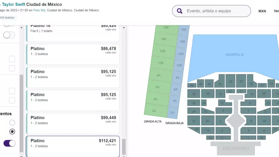Select floor section 20 on the map
Image resolution: width=279 pixels, height=157 pixels.
point(207,121)
